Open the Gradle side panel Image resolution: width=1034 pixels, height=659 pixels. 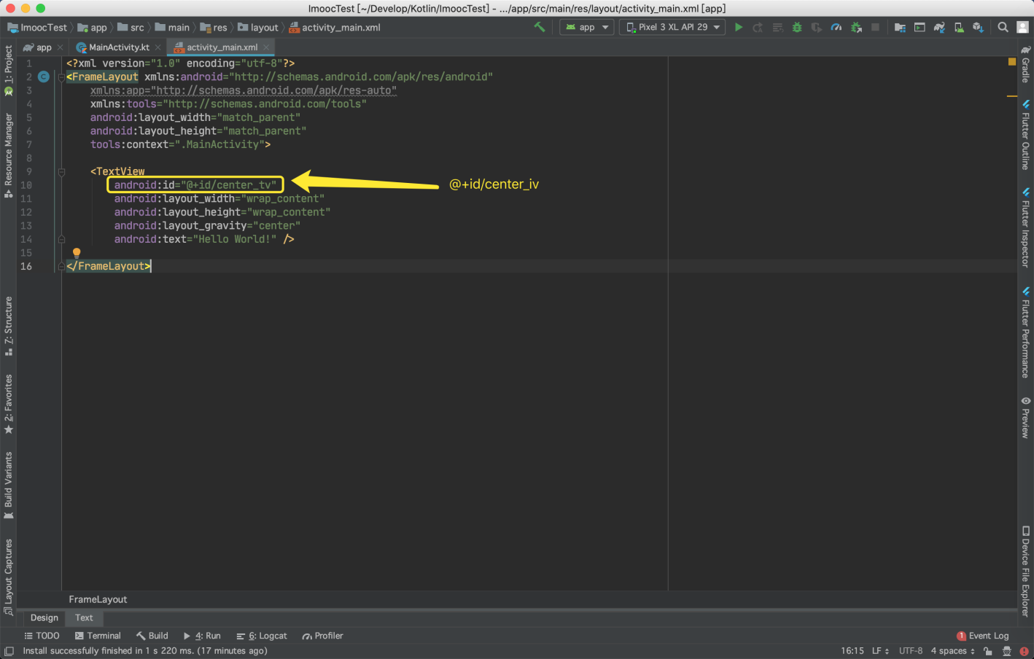(x=1025, y=64)
